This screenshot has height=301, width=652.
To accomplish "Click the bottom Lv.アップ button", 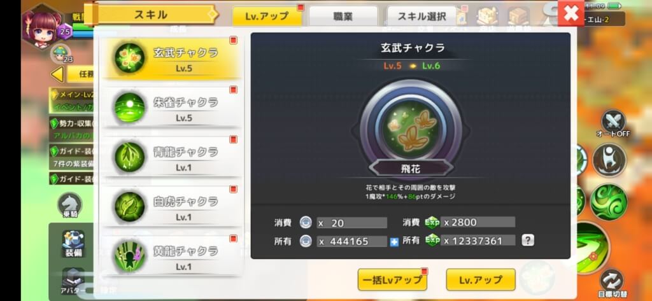I will tap(481, 280).
